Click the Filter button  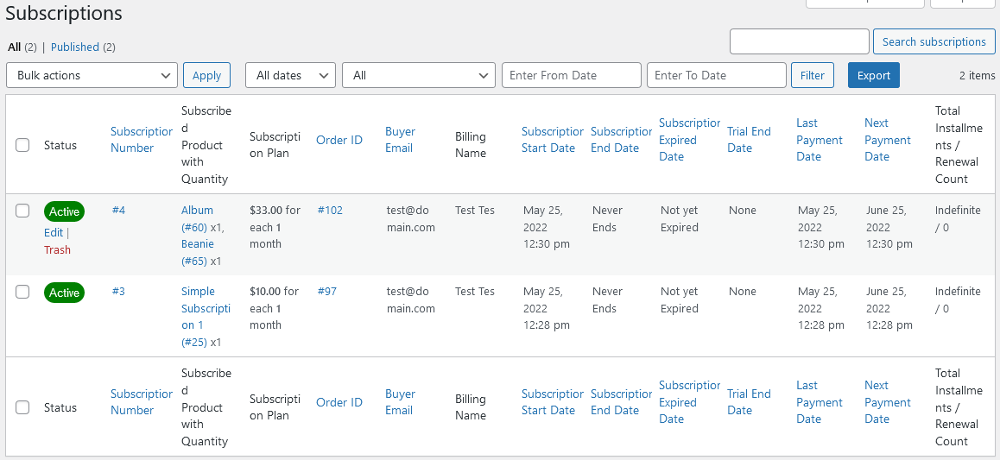[812, 75]
